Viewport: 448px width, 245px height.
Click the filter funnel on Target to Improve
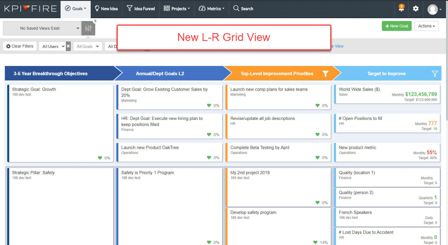tap(435, 74)
